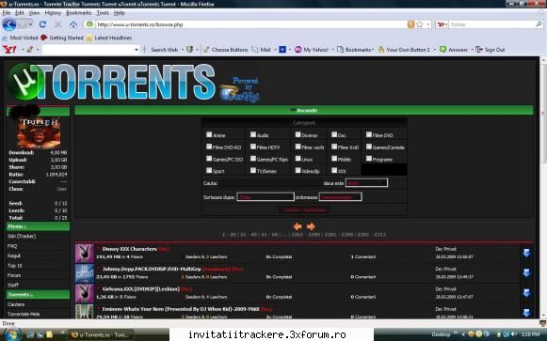Download the Disney XXX Characters torrent arrow
This screenshot has height=341, width=547.
coord(526,253)
